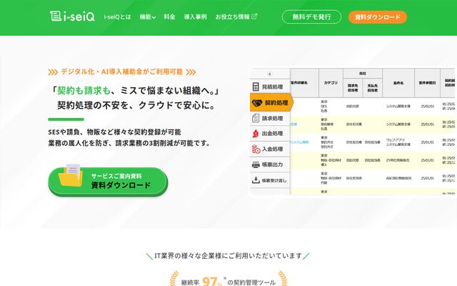Screen dimensions: 457x286
Task: Select the 見積処理 label in the sidebar
Action: (x=272, y=87)
